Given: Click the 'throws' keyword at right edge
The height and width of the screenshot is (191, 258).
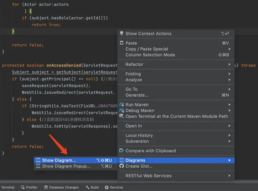Looking at the screenshot, I should pos(248,65).
